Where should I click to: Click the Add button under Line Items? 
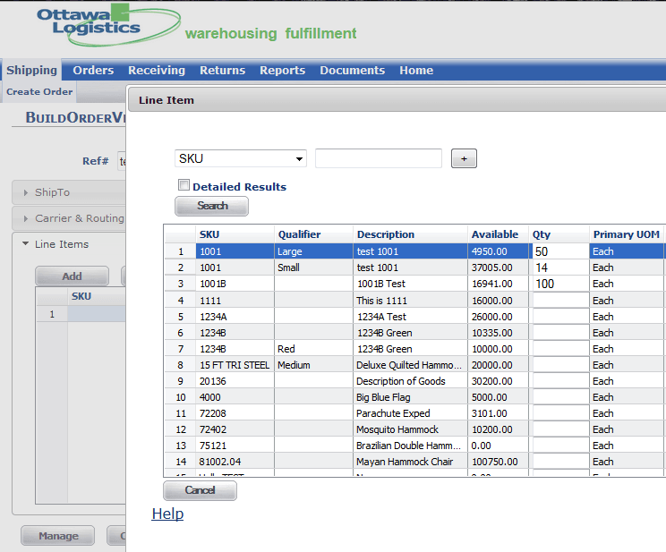72,276
